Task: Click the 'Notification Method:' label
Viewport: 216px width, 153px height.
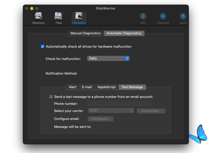Action: click(x=61, y=73)
